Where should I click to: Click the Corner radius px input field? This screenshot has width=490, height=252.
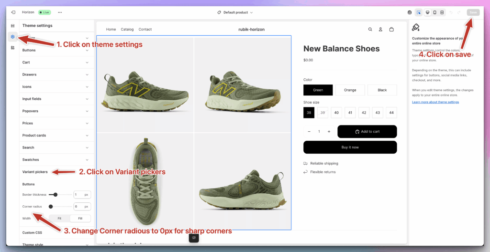tap(82, 207)
